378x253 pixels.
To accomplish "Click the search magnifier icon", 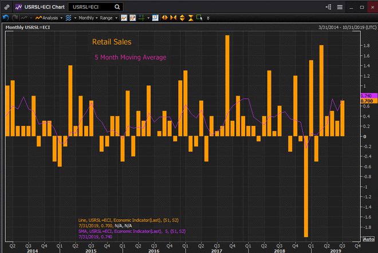I will pyautogui.click(x=117, y=7).
